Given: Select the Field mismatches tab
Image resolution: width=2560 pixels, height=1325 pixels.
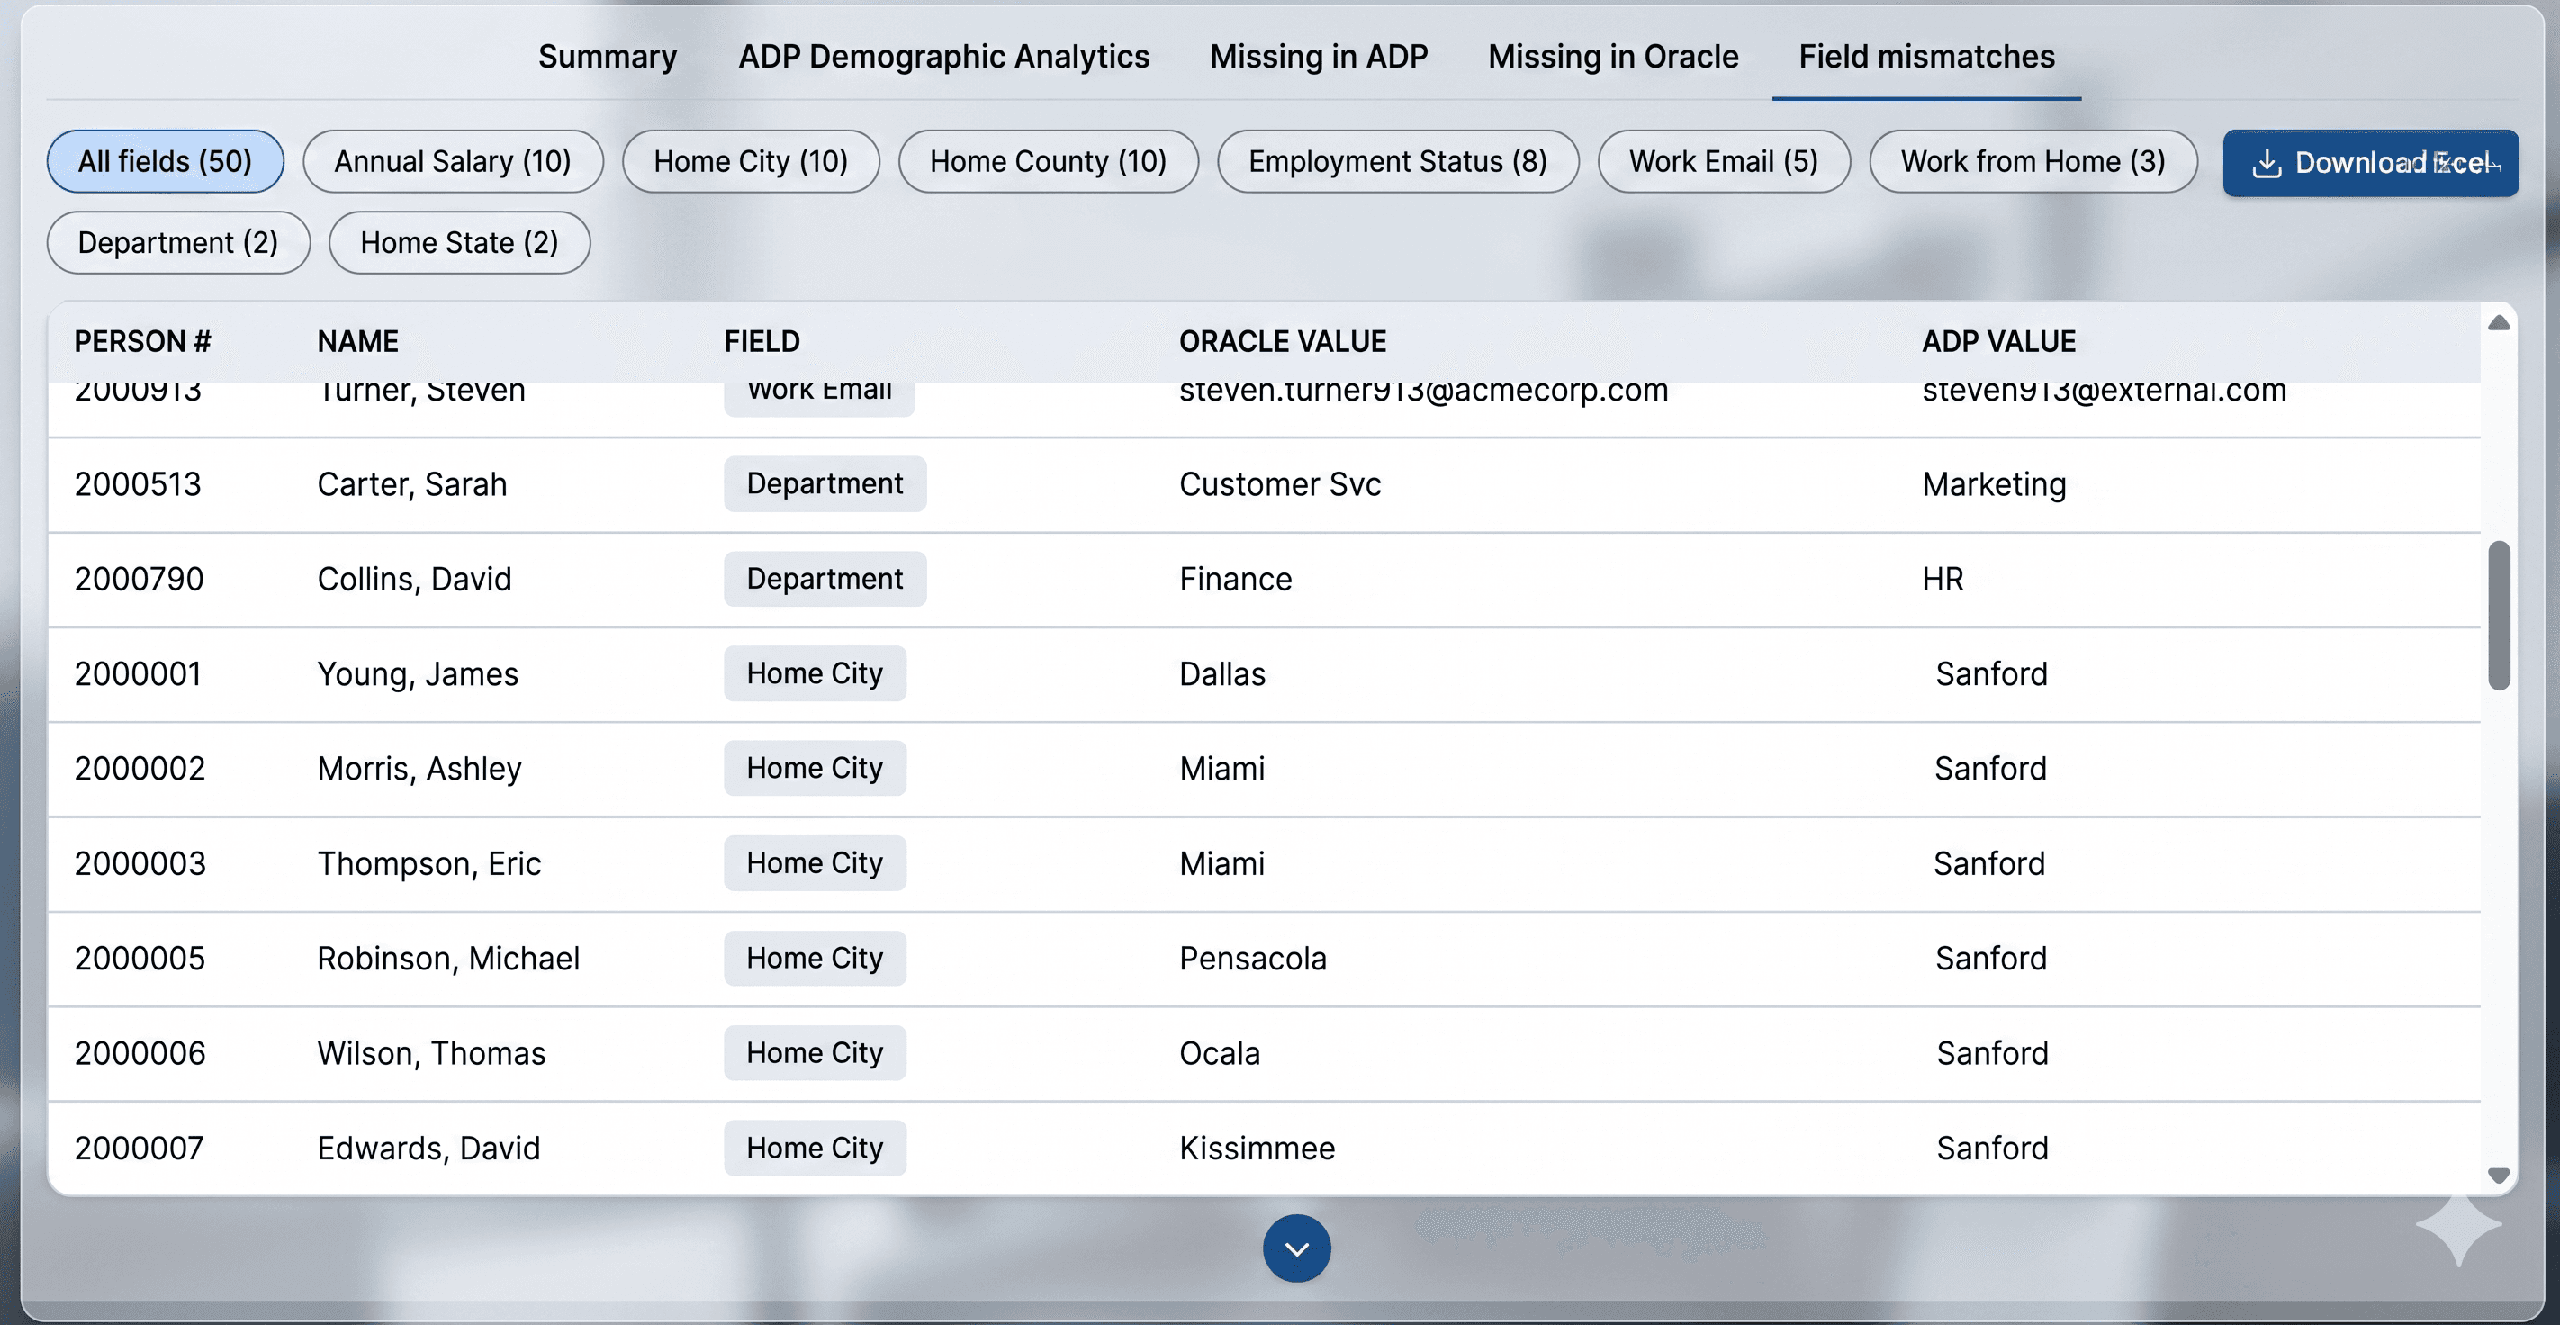Looking at the screenshot, I should click(x=1926, y=57).
